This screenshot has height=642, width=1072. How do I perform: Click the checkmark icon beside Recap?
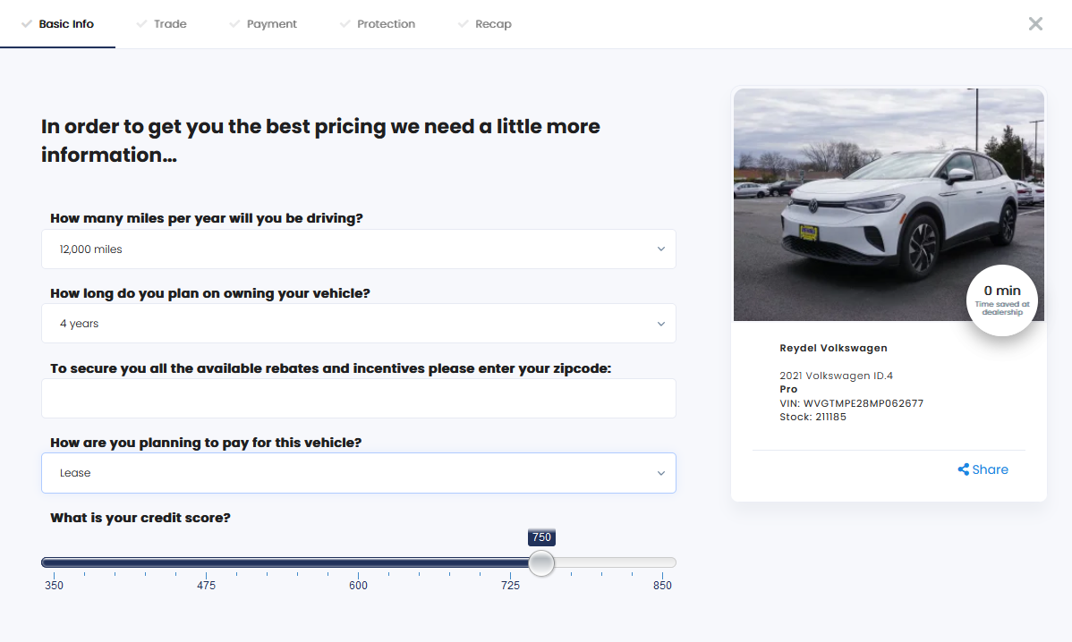tap(463, 24)
